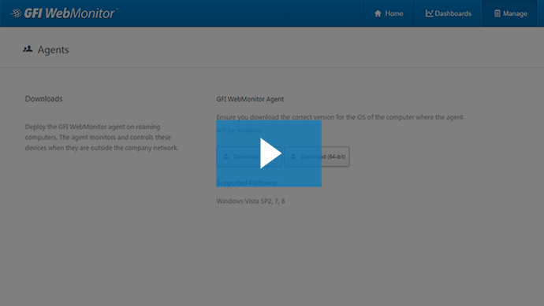Open the Home menu item

pyautogui.click(x=389, y=13)
